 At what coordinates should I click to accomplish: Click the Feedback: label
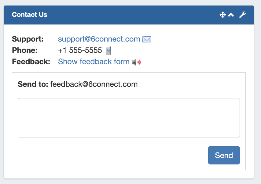click(x=31, y=62)
